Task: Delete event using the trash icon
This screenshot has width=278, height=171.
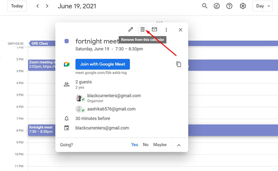Action: click(x=142, y=30)
